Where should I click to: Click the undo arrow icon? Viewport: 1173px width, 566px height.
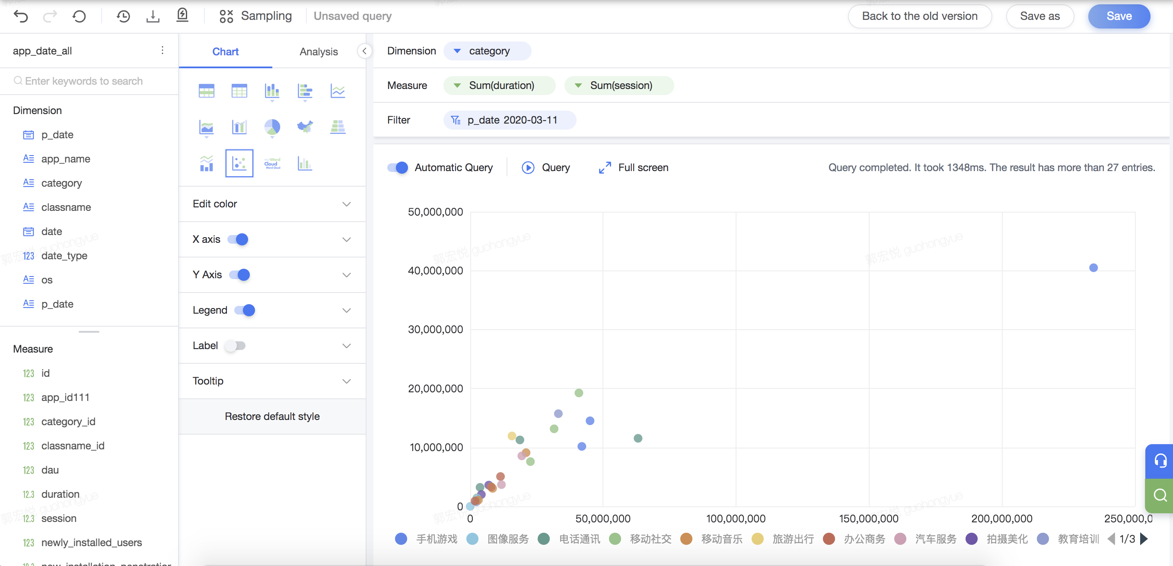(21, 16)
